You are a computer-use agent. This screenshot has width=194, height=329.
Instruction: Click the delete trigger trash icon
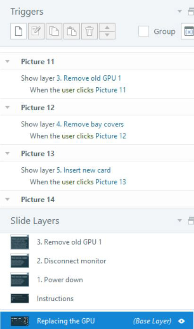pos(89,31)
